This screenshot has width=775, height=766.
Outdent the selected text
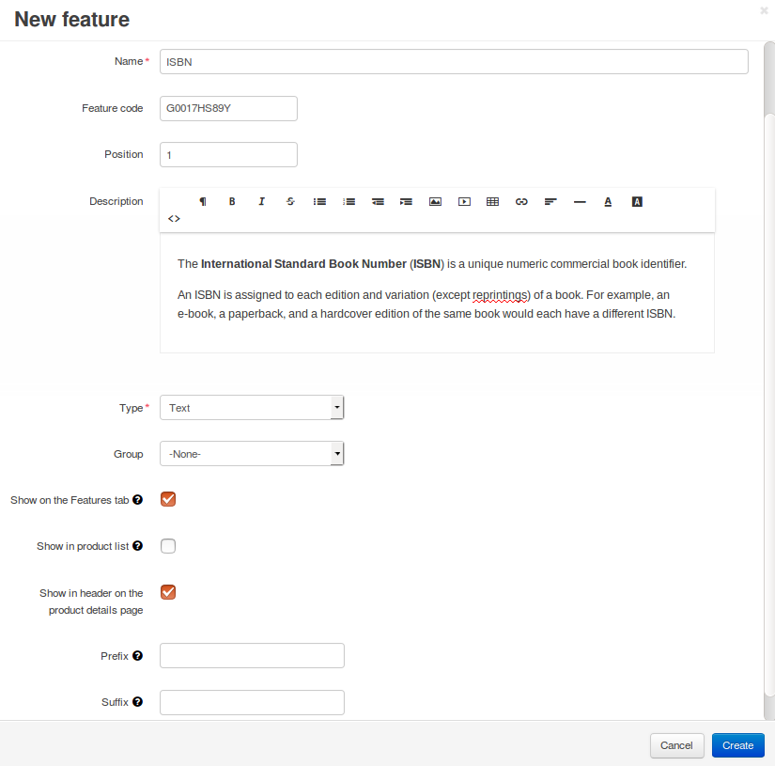point(378,201)
